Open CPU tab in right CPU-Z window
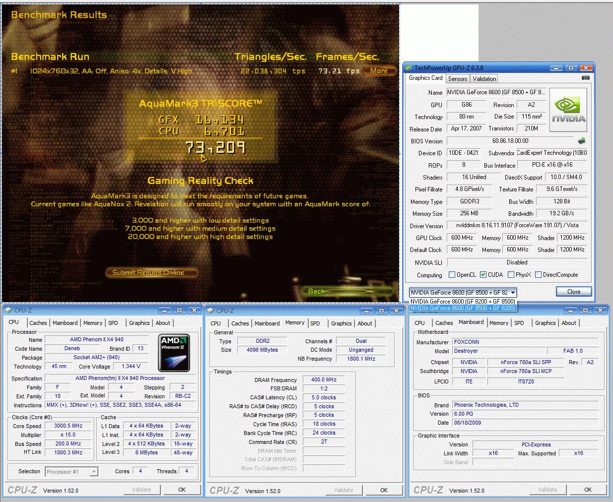Screen dimensions: 613x502 coord(420,323)
